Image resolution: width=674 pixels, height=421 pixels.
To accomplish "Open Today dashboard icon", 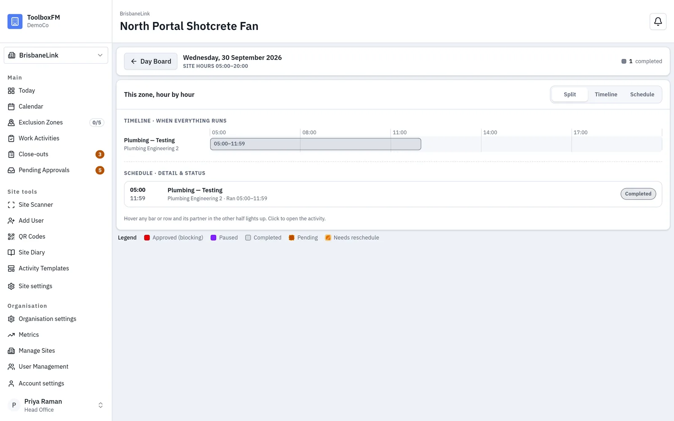I will click(x=11, y=91).
